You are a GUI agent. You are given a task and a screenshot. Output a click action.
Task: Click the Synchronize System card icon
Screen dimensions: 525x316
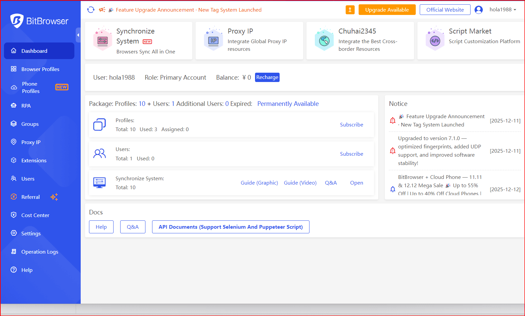point(103,40)
